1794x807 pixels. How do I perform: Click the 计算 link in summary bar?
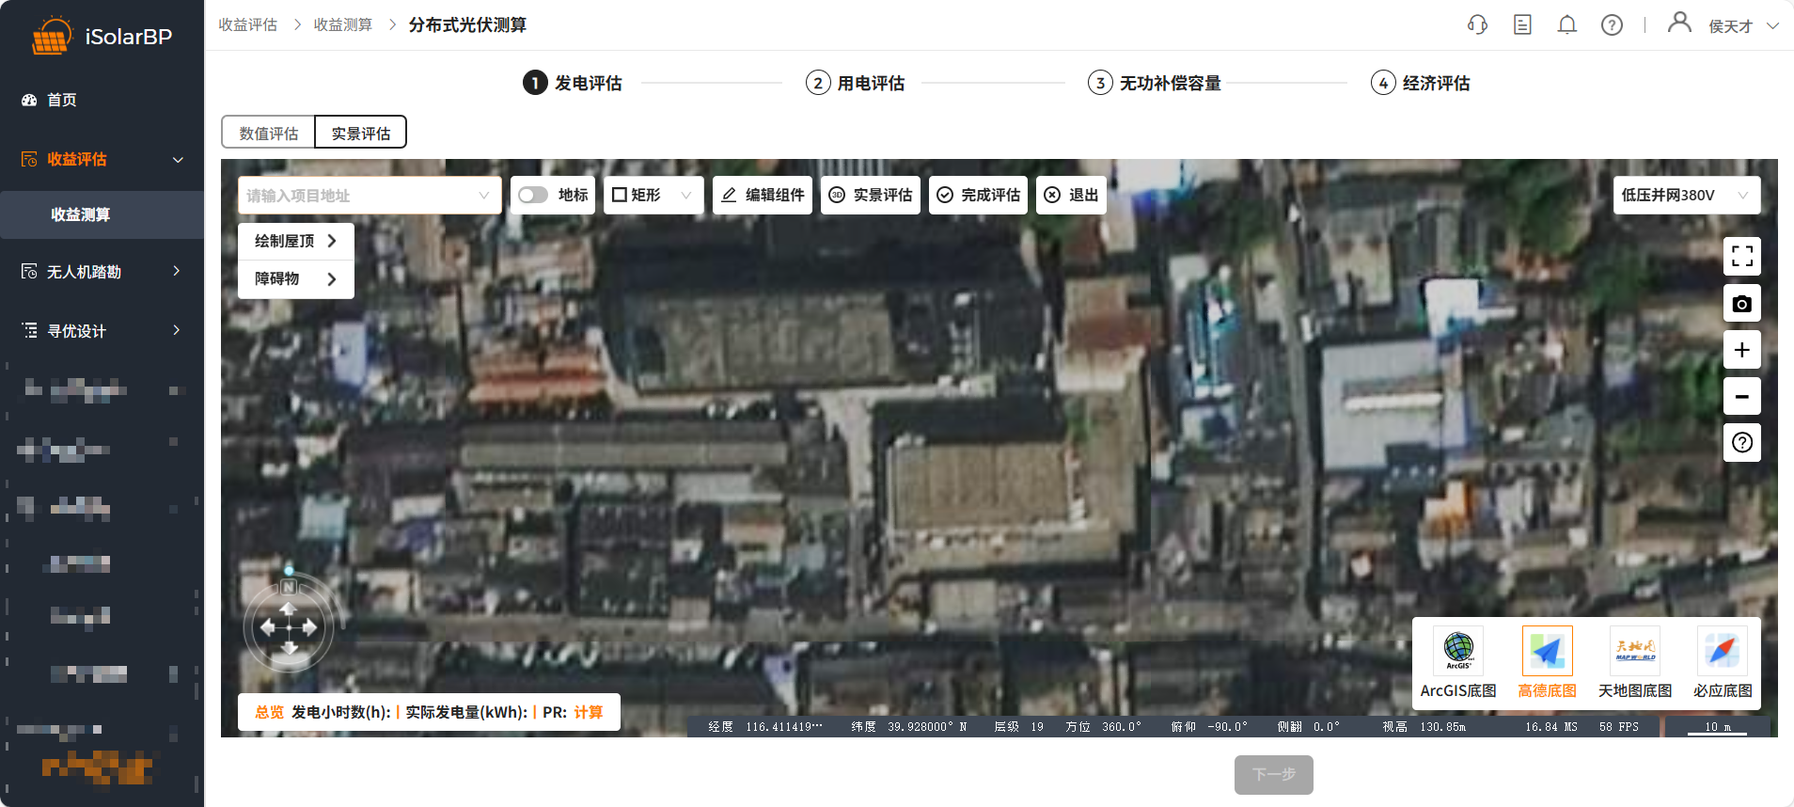coord(589,712)
